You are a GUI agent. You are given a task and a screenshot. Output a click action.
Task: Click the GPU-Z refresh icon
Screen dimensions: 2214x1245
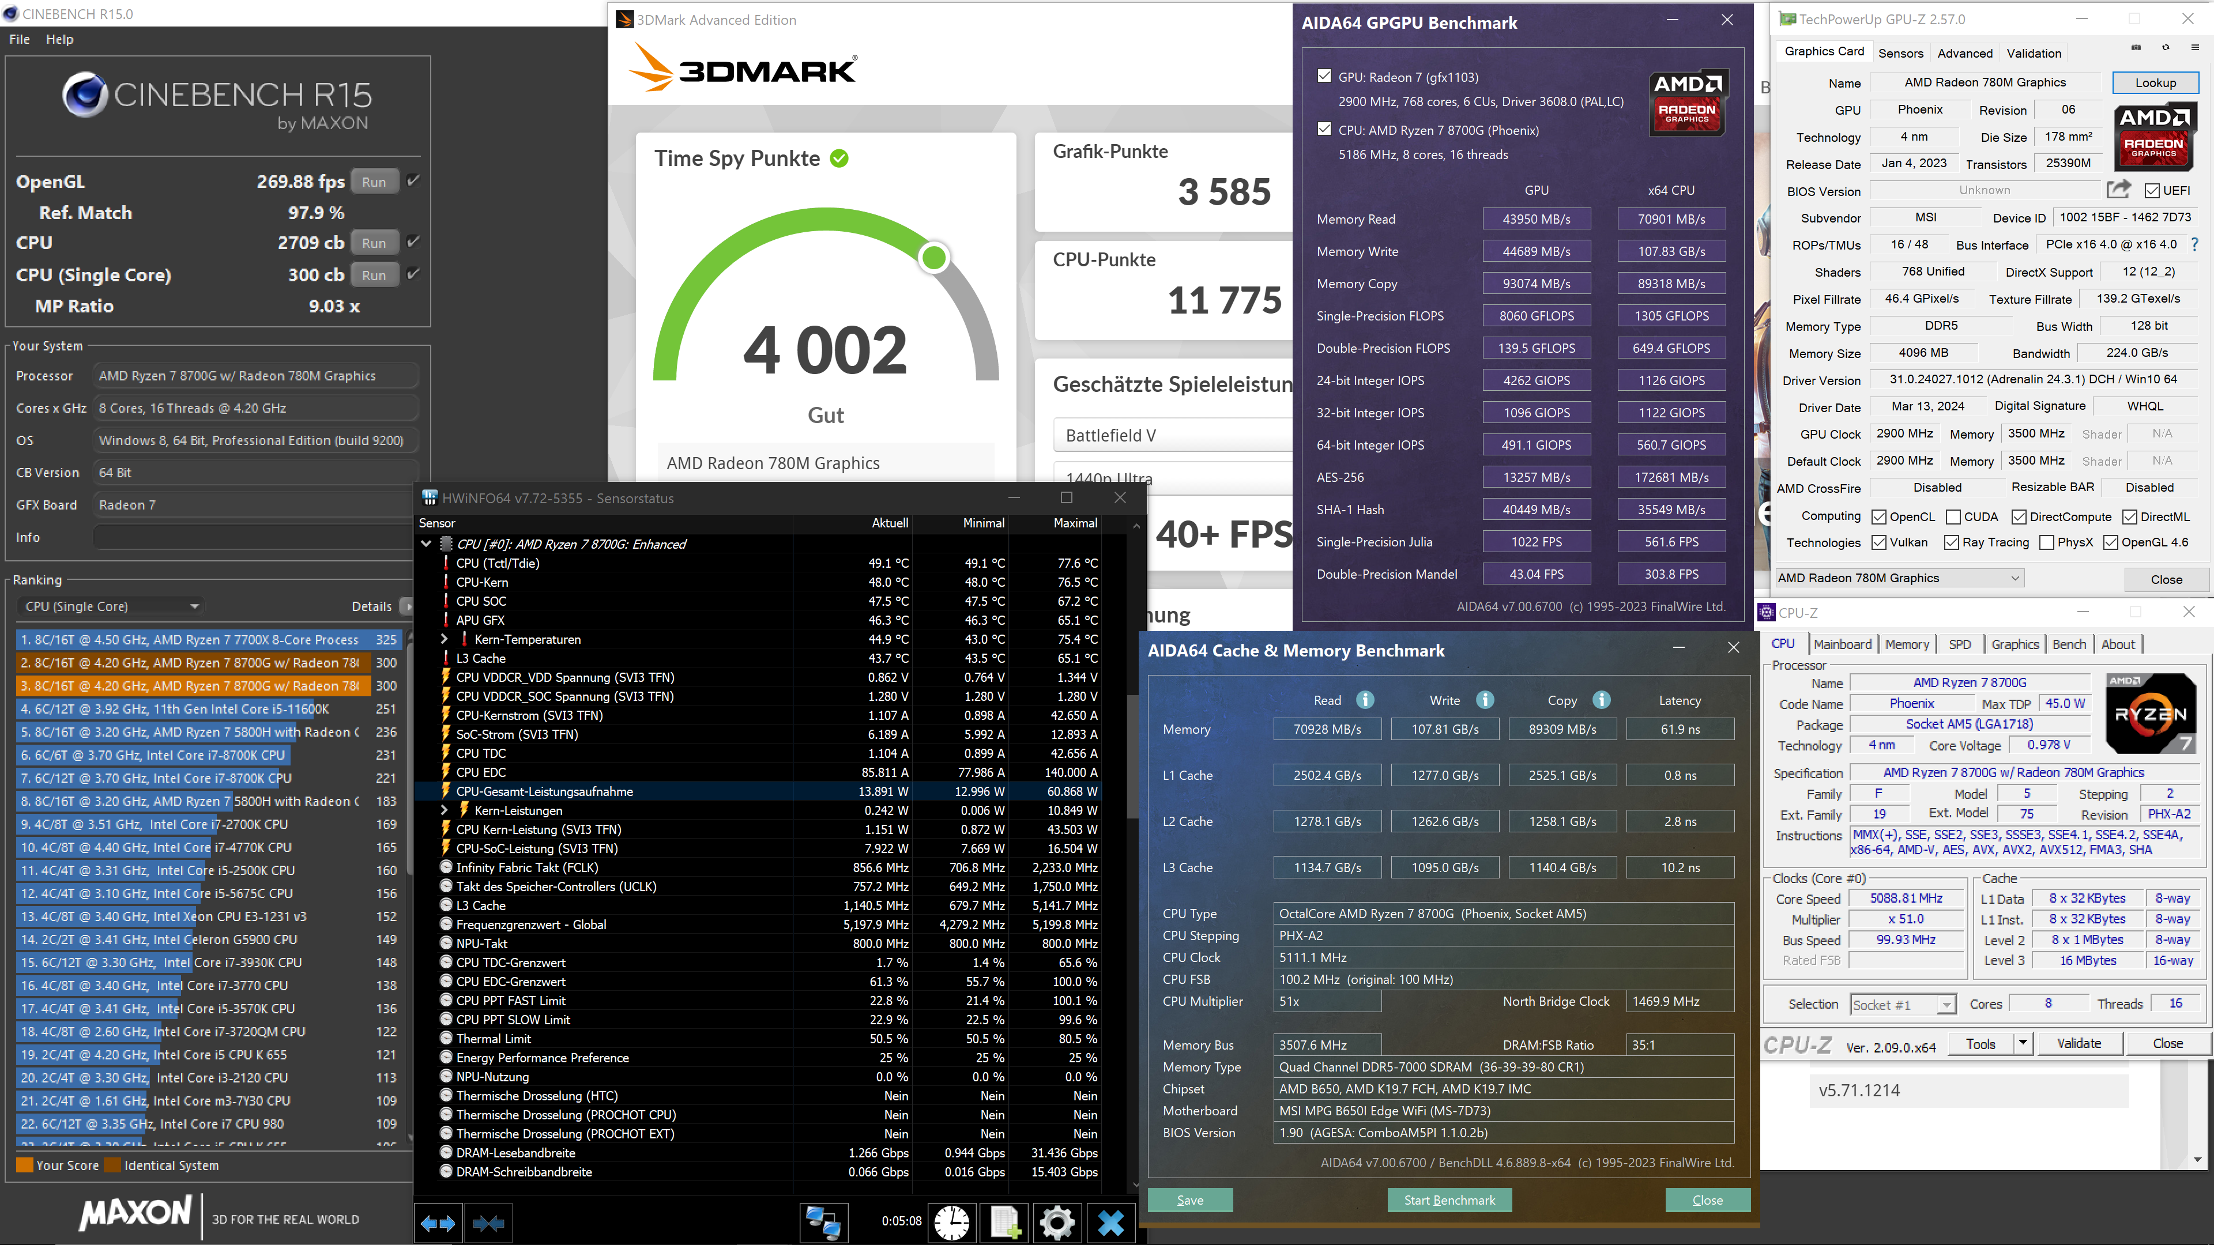[2166, 48]
